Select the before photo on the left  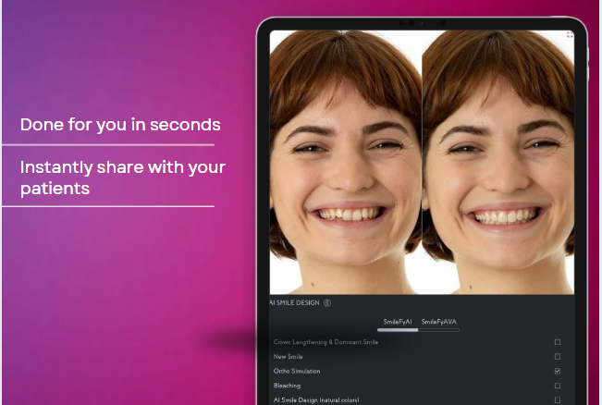pyautogui.click(x=345, y=162)
